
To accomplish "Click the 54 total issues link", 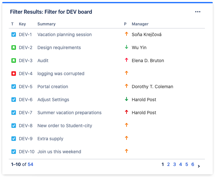I will (x=30, y=165).
